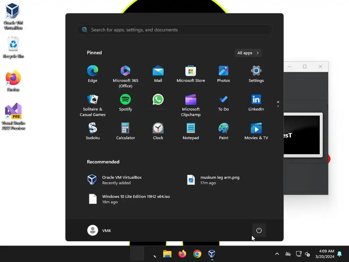The width and height of the screenshot is (349, 262).
Task: Select Visual Studio 2022 Preview desktop shortcut
Action: click(13, 116)
